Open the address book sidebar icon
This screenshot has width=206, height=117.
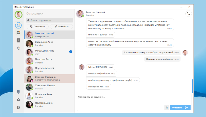(18, 40)
